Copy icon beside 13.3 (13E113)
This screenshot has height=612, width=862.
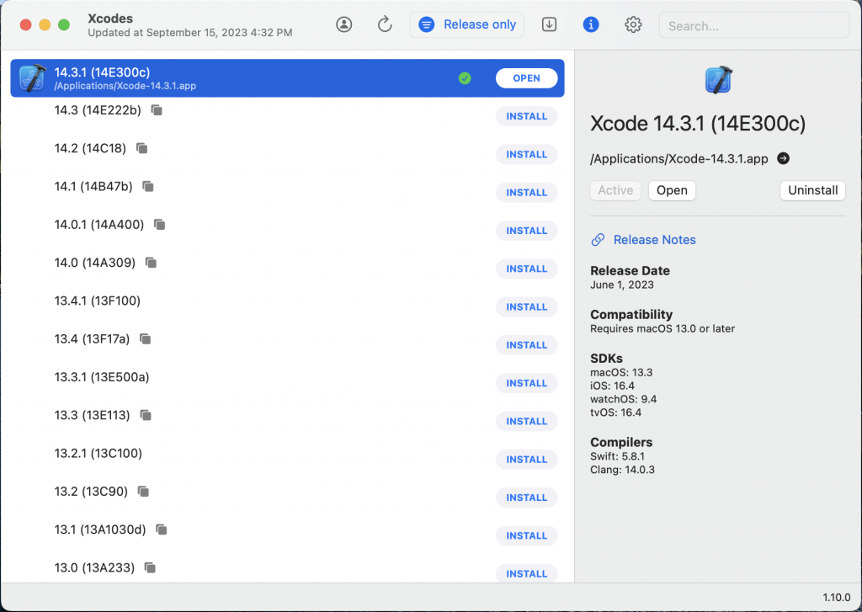146,415
